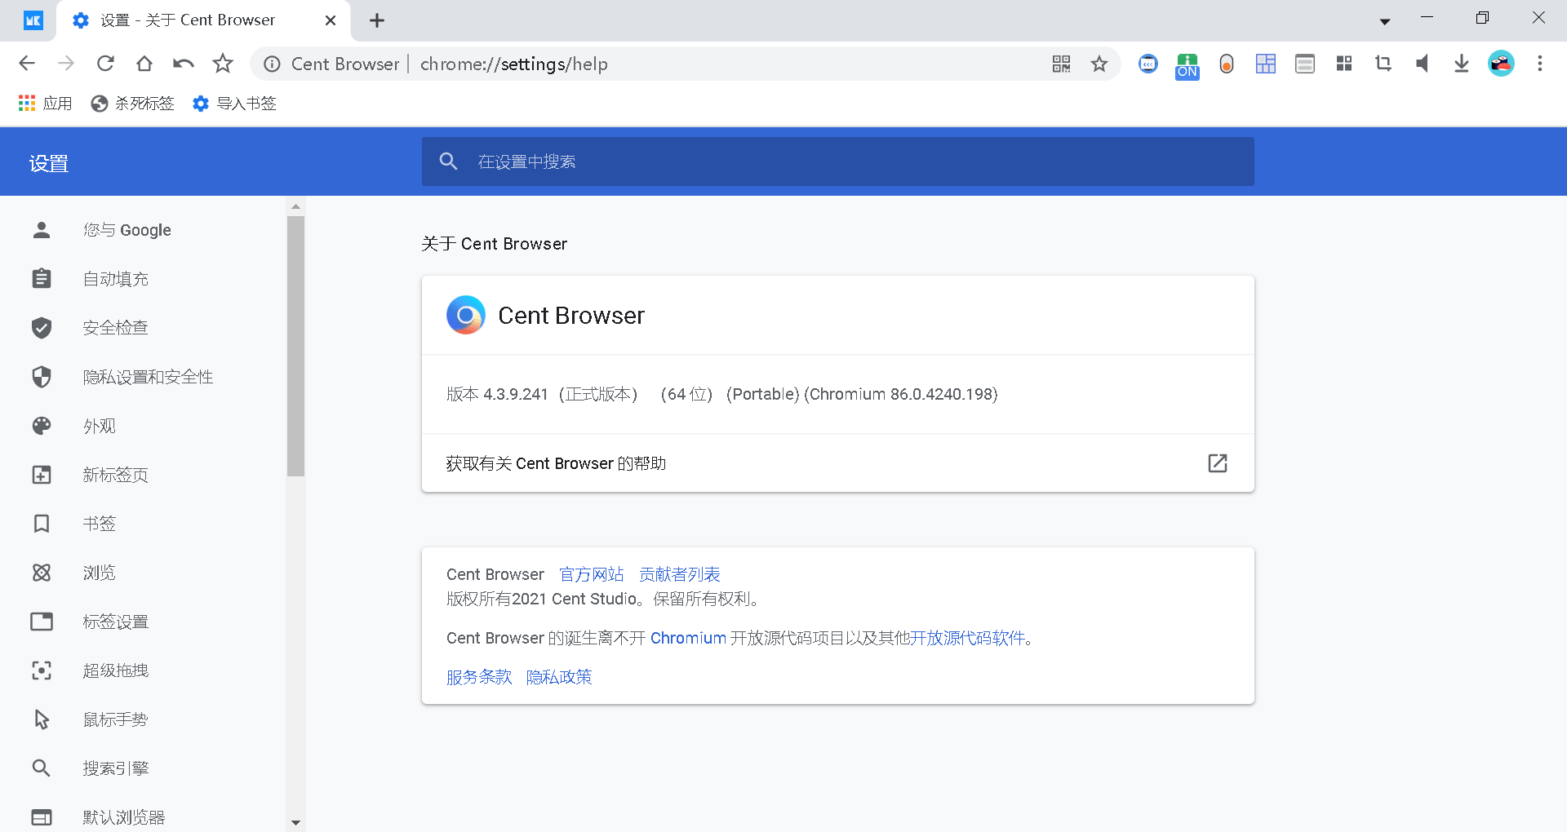Mute tabs with the speaker icon

pyautogui.click(x=1423, y=64)
